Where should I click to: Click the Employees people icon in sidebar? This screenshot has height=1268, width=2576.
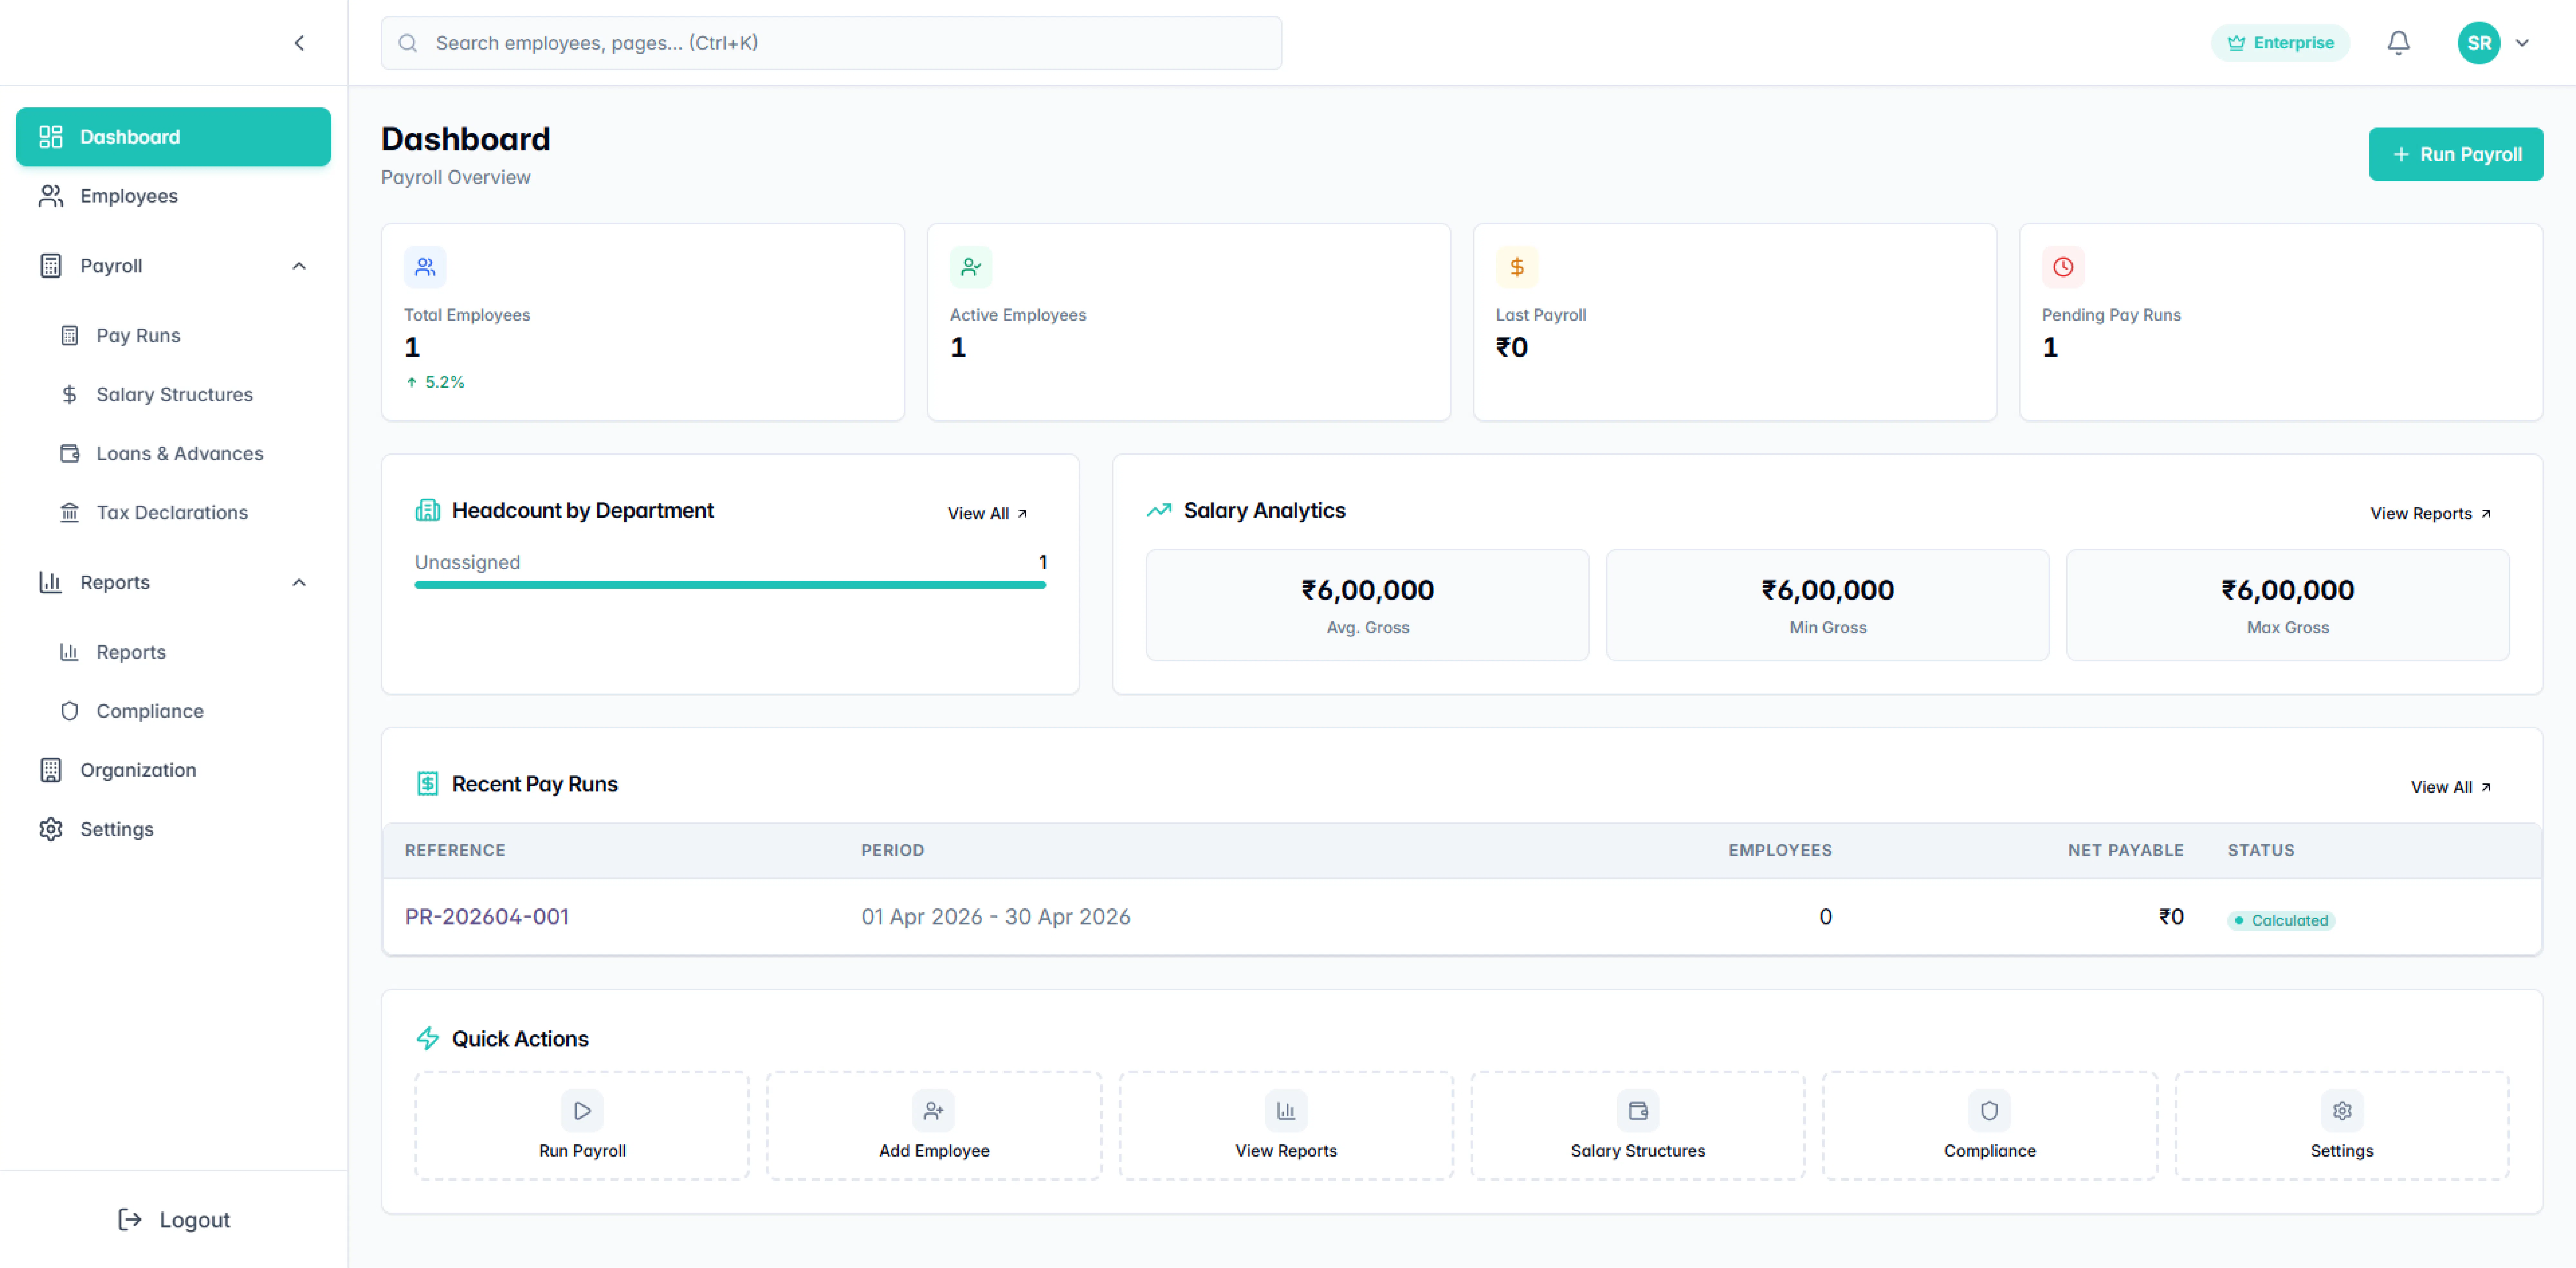coord(51,196)
